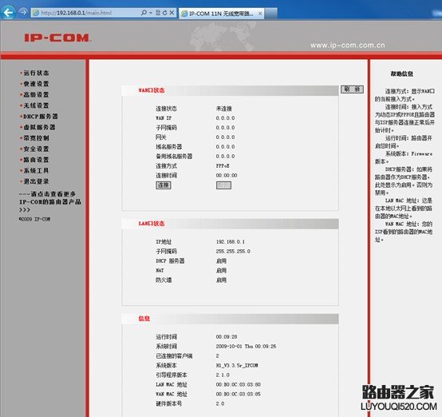Click the www.ip-com.com.cn link in header
The height and width of the screenshot is (417, 442).
tap(348, 46)
